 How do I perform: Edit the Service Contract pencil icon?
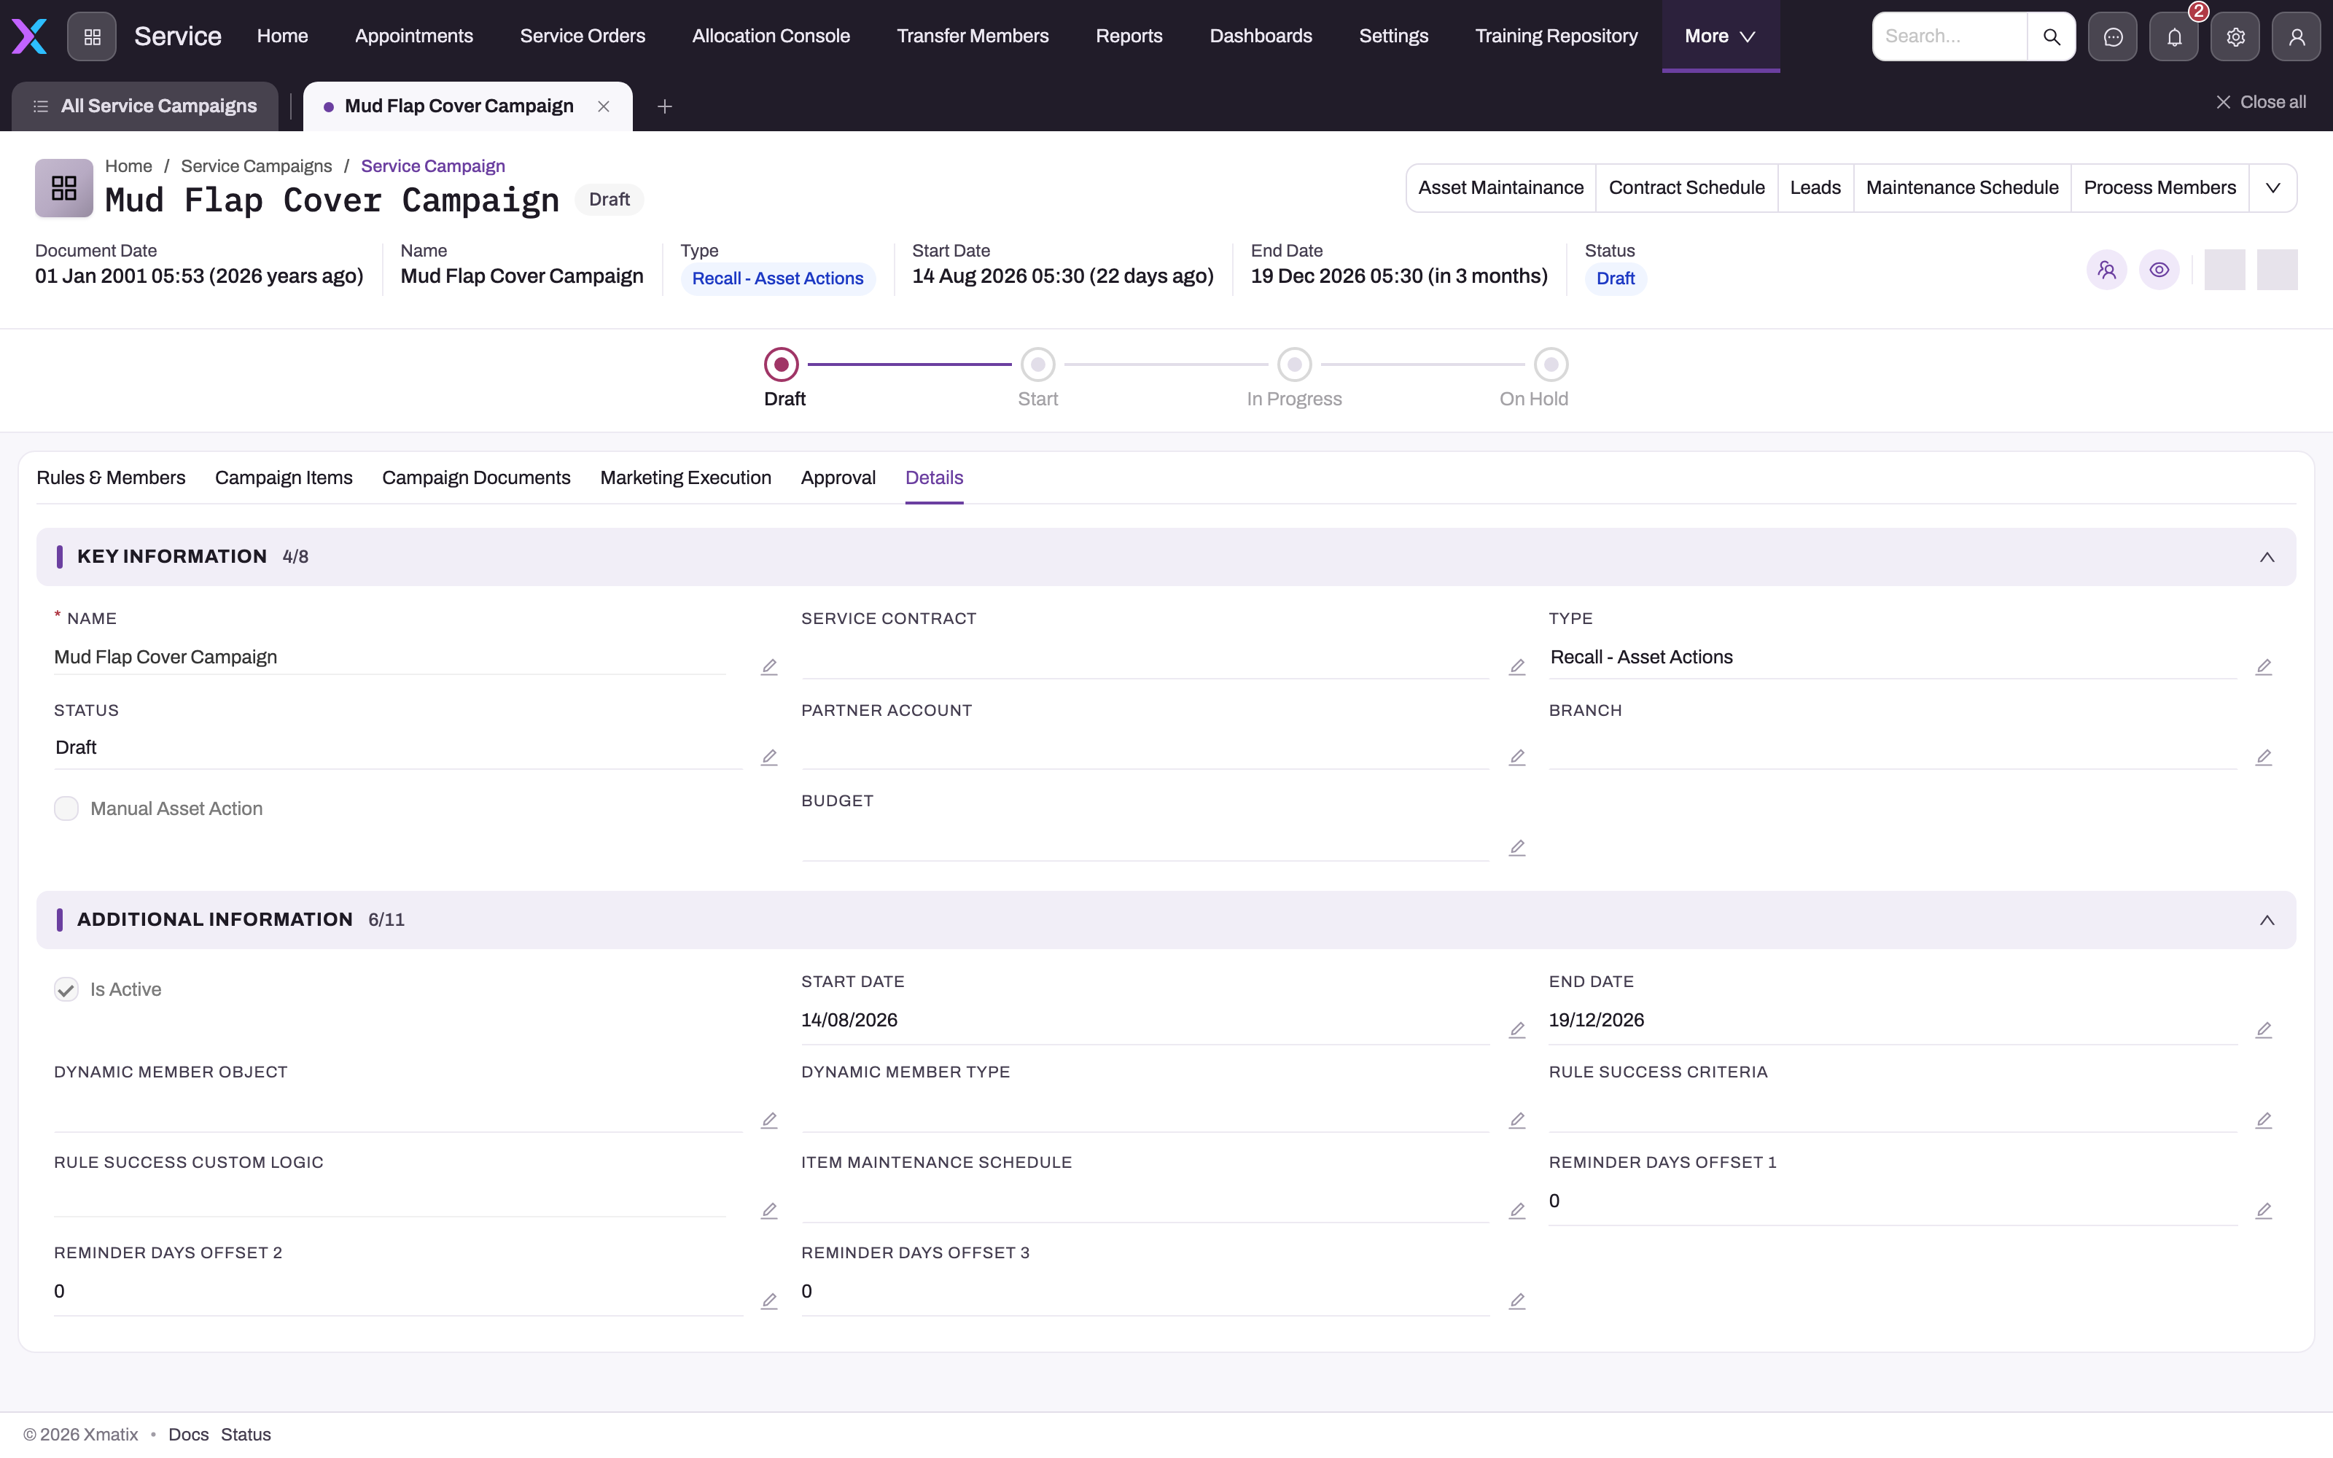pyautogui.click(x=1516, y=666)
